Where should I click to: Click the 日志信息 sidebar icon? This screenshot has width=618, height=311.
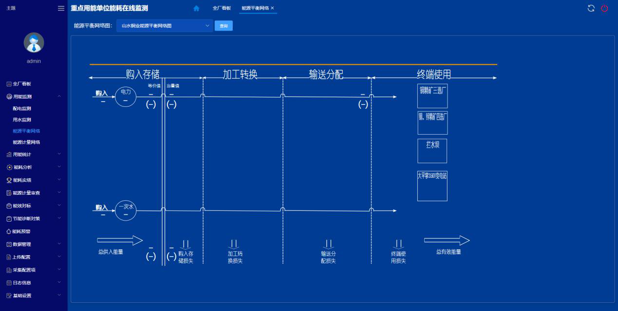click(9, 283)
